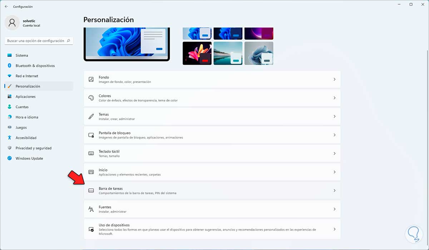This screenshot has width=429, height=250.
Task: Click the search magnifier icon
Action: coord(69,41)
